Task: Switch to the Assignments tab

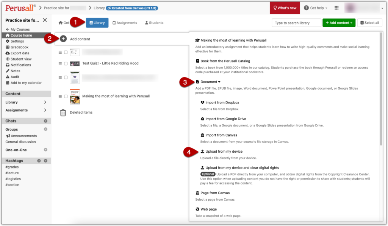Action: pyautogui.click(x=125, y=23)
